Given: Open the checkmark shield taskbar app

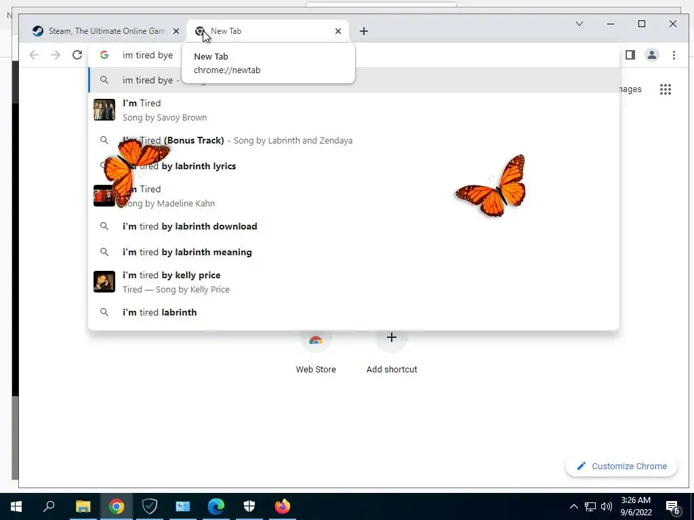Looking at the screenshot, I should point(150,506).
